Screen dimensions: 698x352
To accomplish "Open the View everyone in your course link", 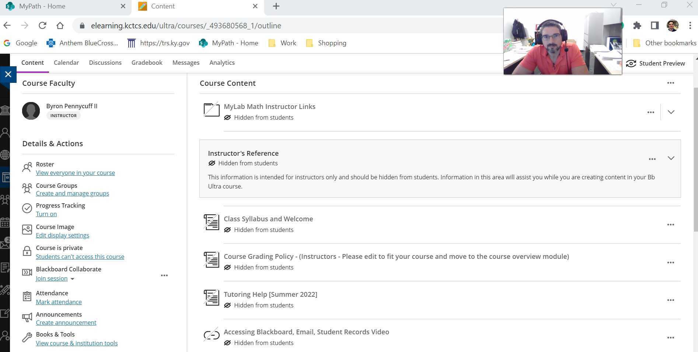I will coord(75,172).
